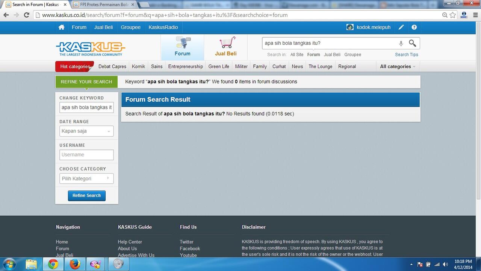Screen dimensions: 481x271
Task: Open Twitter footer link
Action: pos(186,242)
